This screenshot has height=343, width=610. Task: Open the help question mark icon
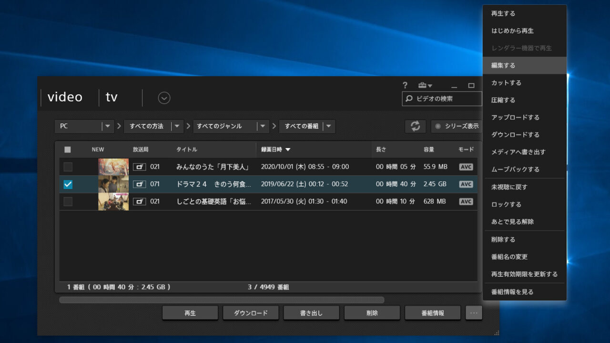click(405, 85)
